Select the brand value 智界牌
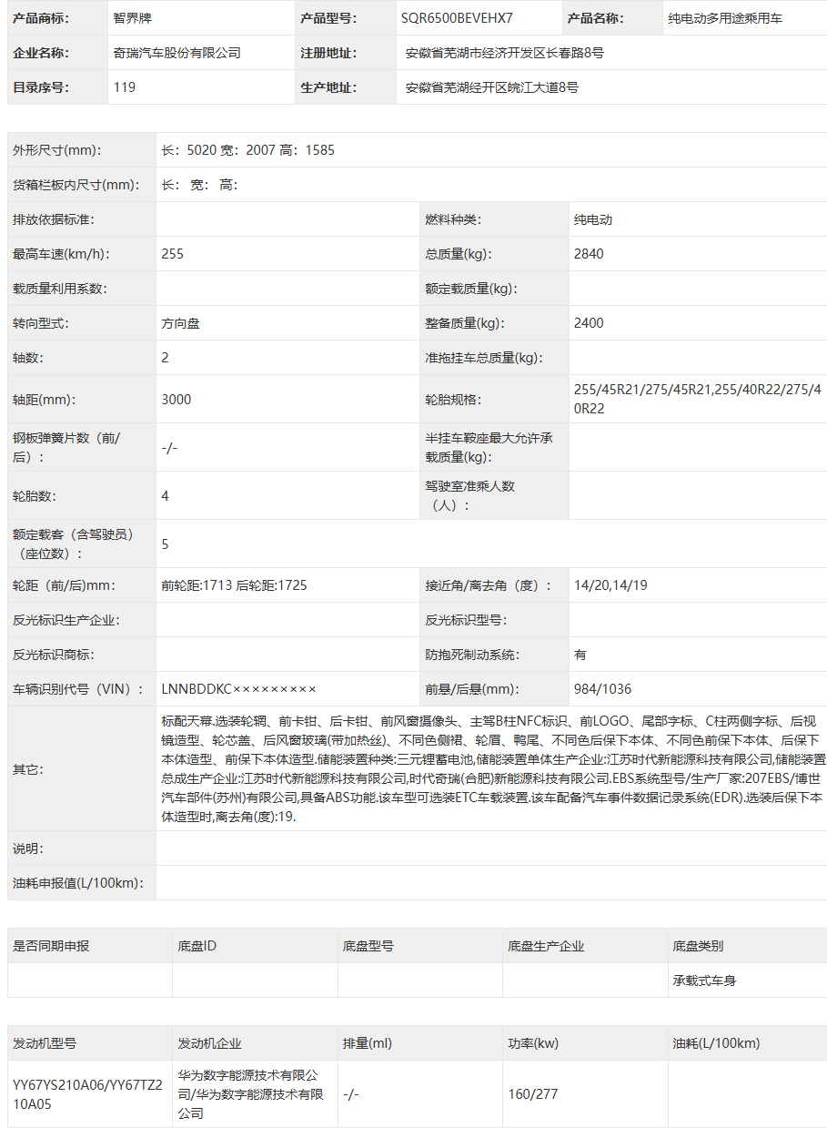 133,18
